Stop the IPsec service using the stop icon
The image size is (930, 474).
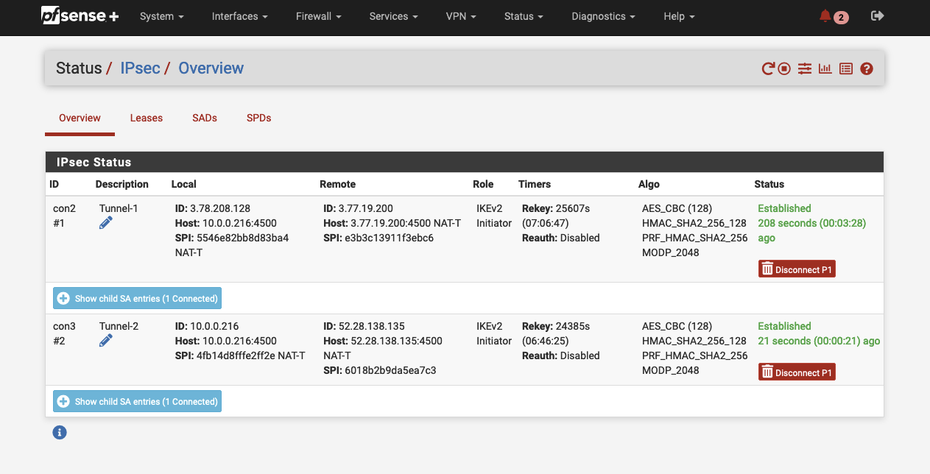tap(785, 68)
